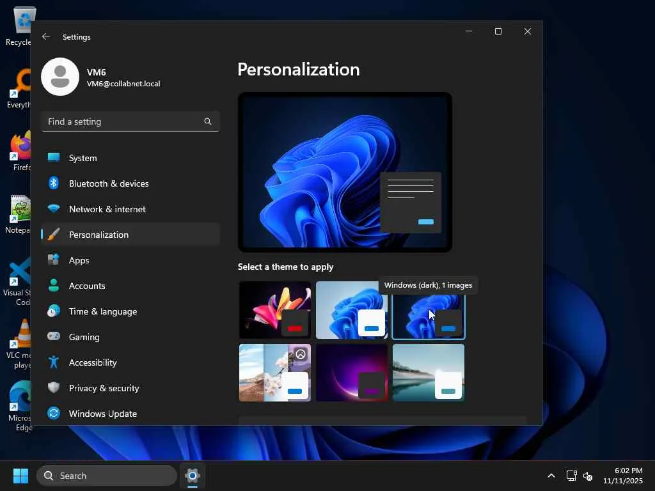The height and width of the screenshot is (491, 655).
Task: Select the Everything desktop shortcut
Action: 19,89
